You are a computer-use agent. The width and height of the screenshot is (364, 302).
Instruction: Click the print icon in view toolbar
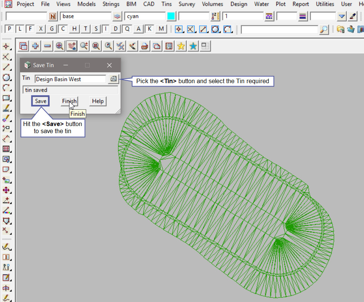145,46
